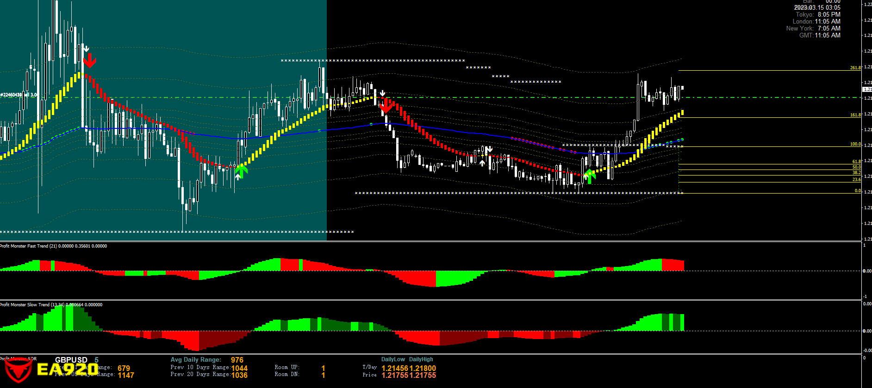872x388 pixels.
Task: Select the green buy arrow in the teal-shaded area
Action: [241, 171]
